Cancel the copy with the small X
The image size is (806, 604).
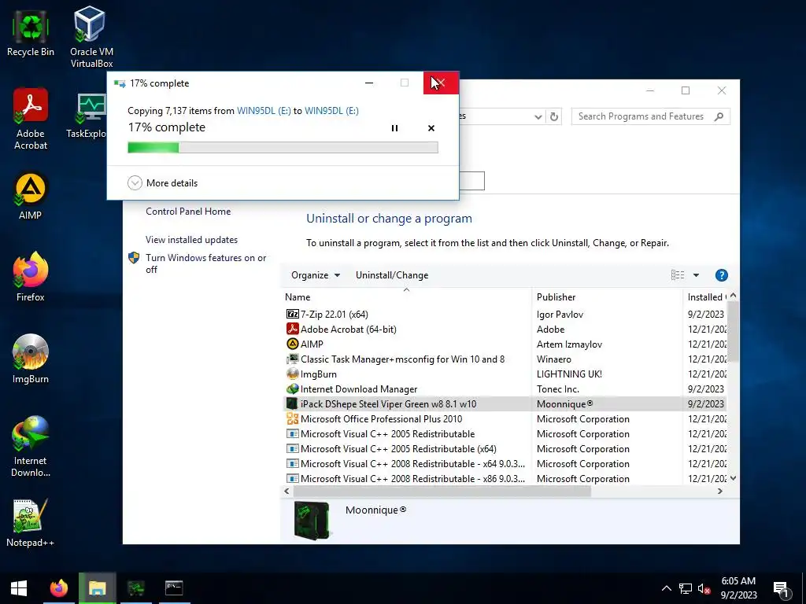pyautogui.click(x=431, y=128)
